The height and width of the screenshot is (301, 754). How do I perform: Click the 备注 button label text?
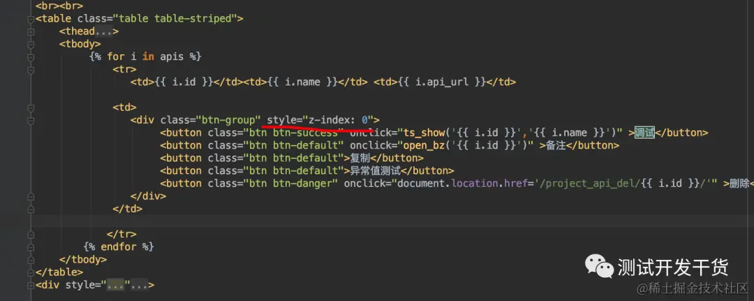[556, 146]
